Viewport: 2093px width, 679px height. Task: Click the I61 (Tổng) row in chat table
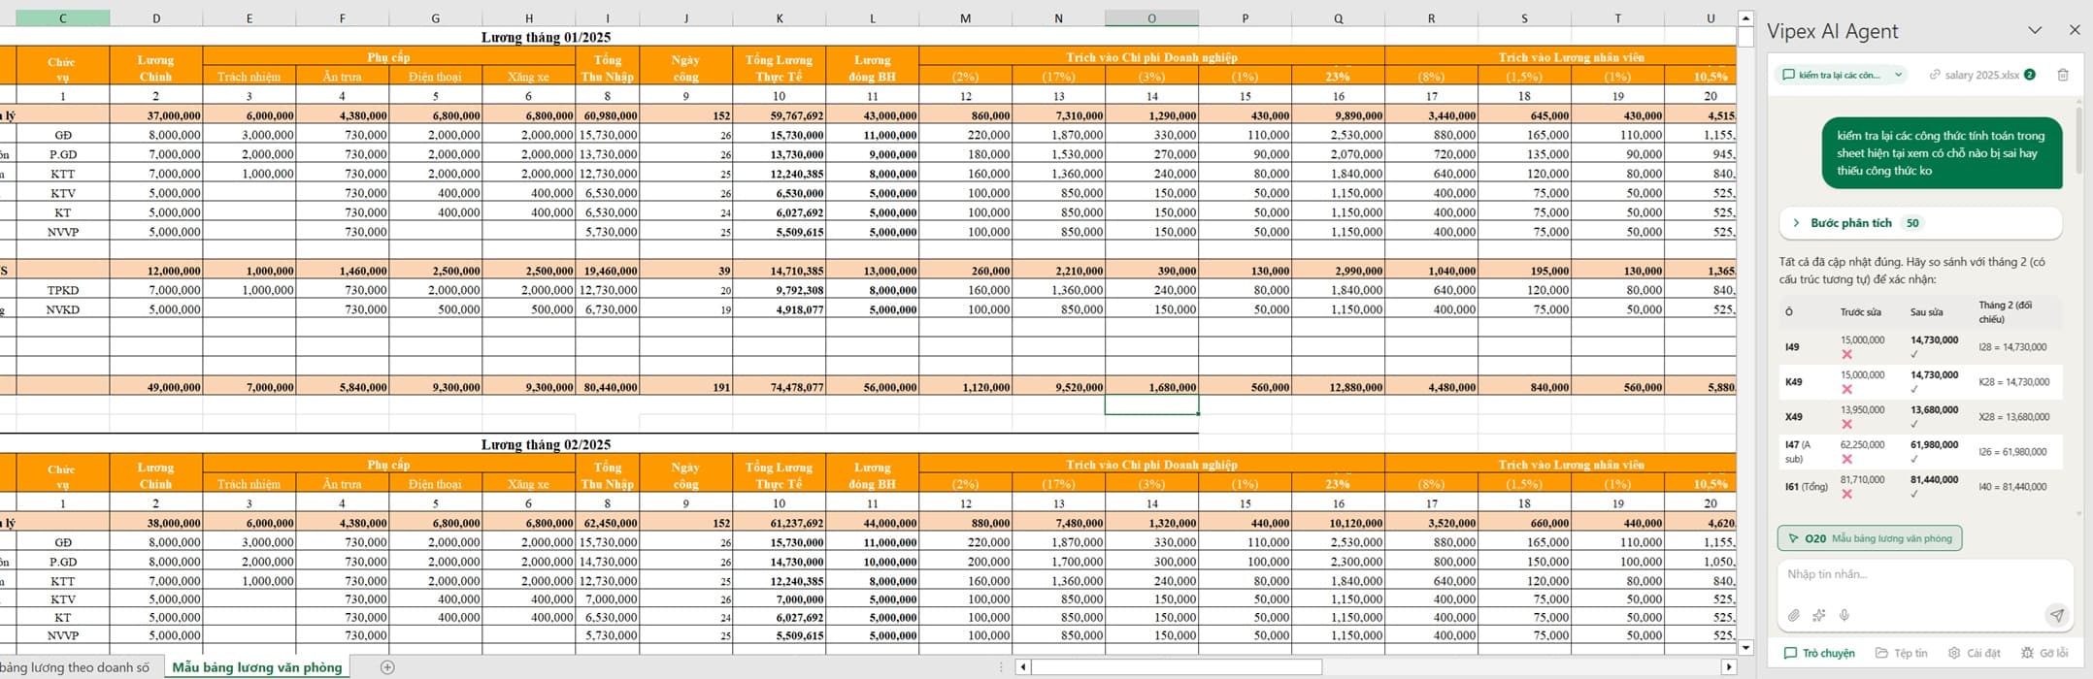point(1920,487)
